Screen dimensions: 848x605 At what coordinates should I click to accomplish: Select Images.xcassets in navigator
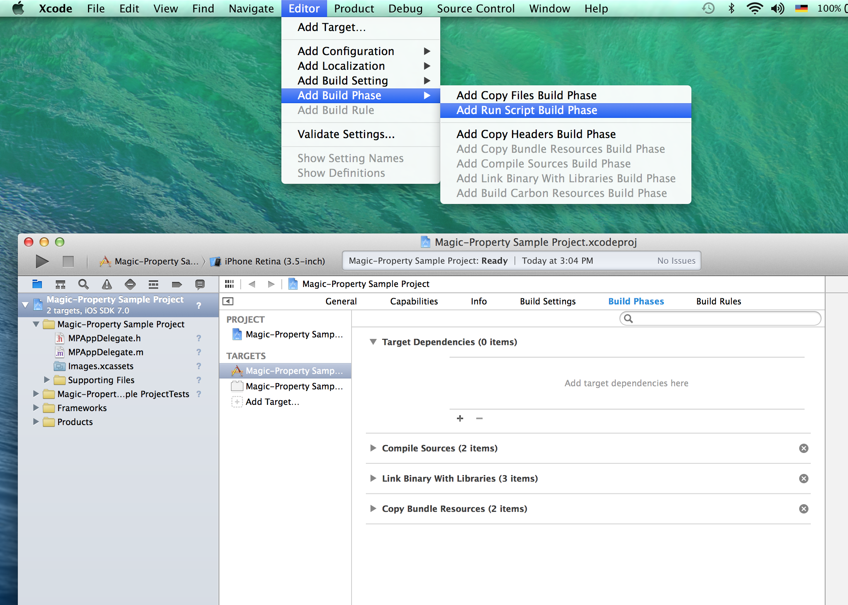click(101, 366)
